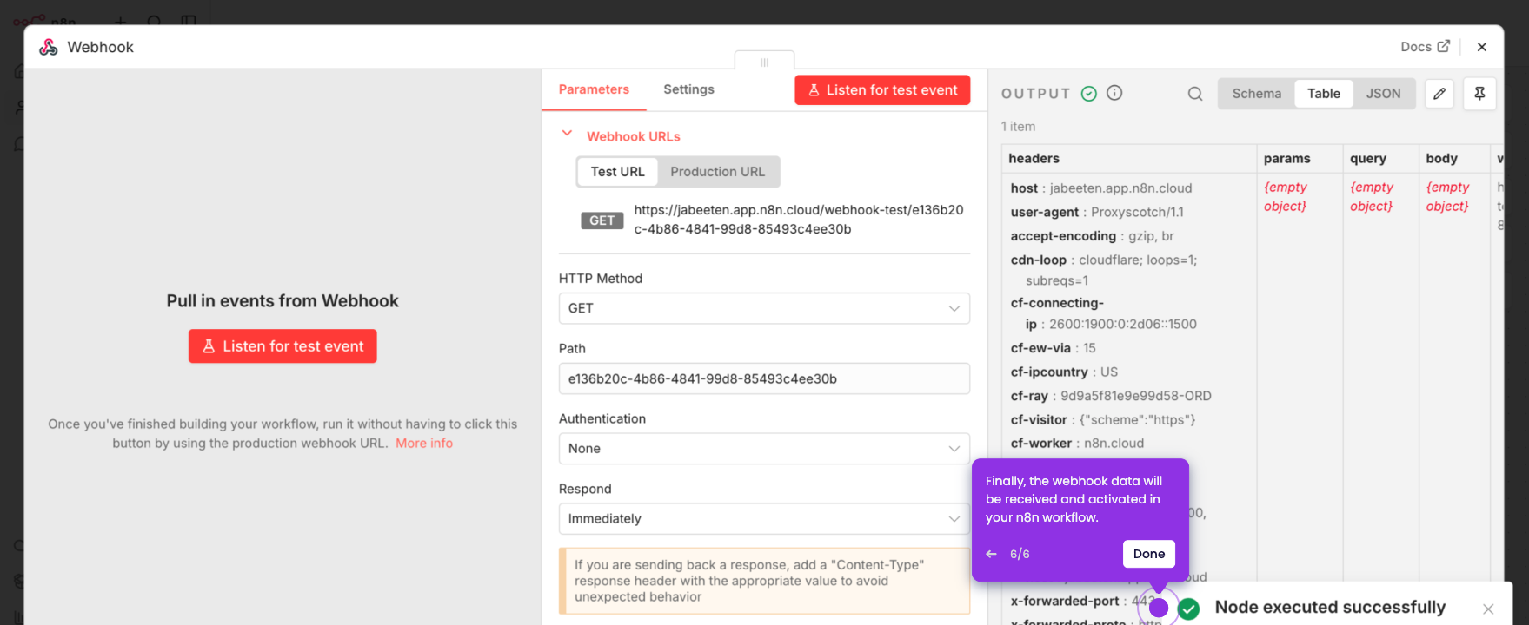Click the cf-ray header row
Screen dimensions: 1529x625
pyautogui.click(x=1111, y=396)
